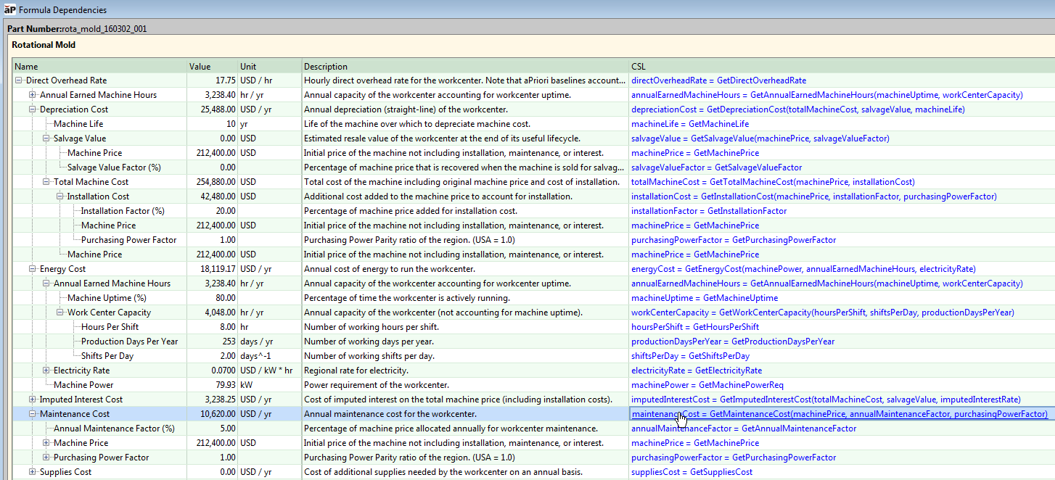Open the installationFactor = GetInstallationFactor link
This screenshot has width=1055, height=480.
click(709, 211)
